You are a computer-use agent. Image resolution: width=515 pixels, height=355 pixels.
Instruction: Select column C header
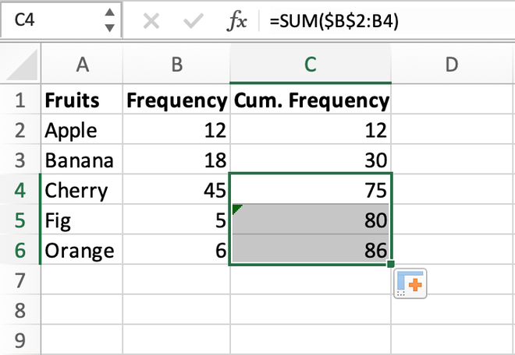point(311,64)
